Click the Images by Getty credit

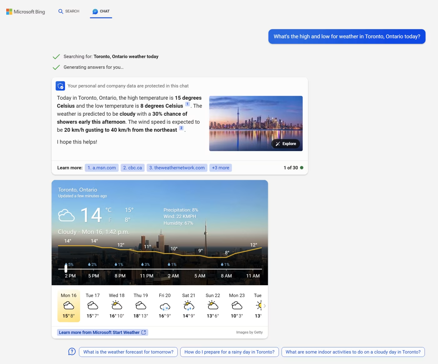249,332
